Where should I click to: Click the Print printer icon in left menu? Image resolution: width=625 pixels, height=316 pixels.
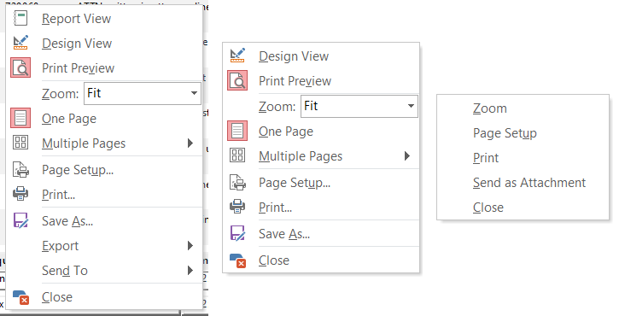coord(20,195)
